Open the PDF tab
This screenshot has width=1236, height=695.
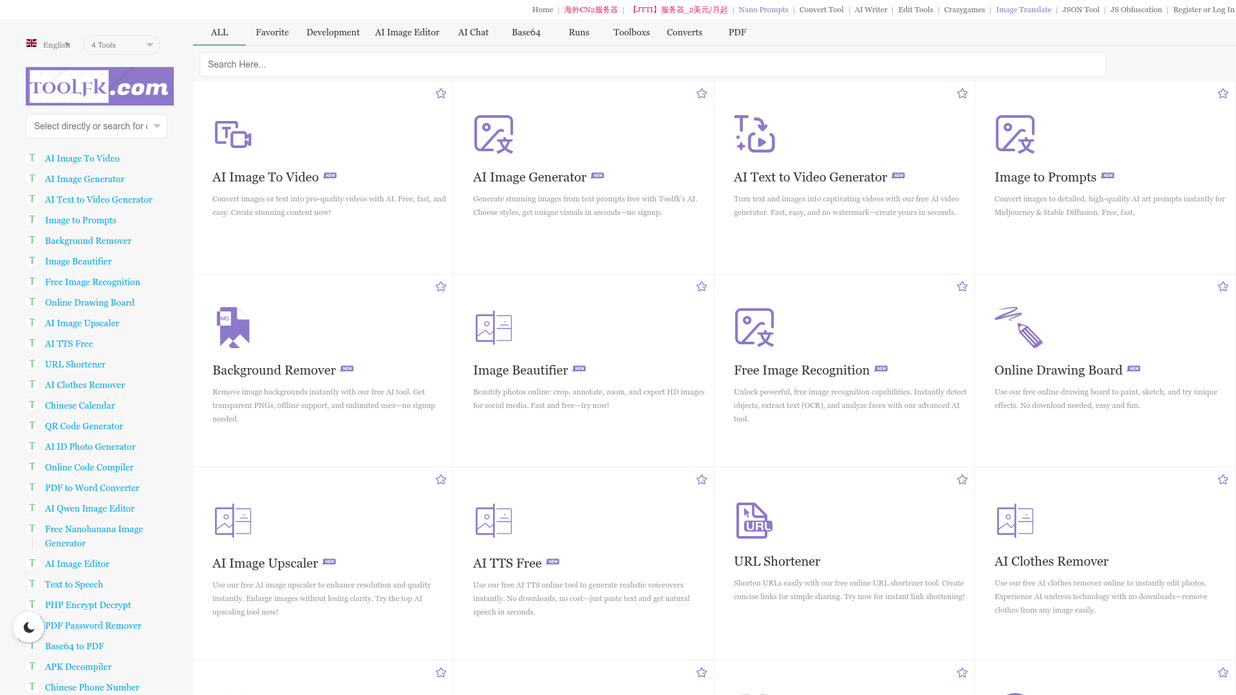(x=737, y=32)
